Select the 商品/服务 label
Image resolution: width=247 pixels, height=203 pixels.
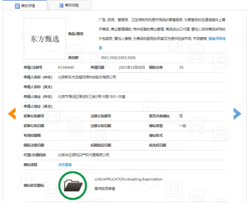pyautogui.click(x=76, y=34)
